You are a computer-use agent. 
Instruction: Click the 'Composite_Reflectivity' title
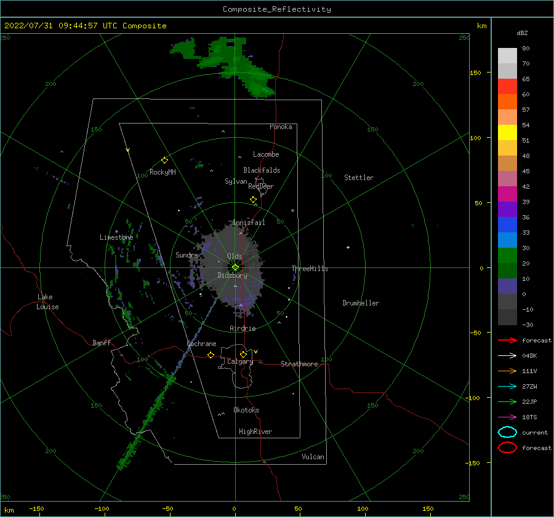coord(277,9)
